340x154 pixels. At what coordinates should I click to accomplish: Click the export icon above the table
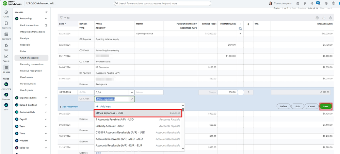[x=323, y=18]
